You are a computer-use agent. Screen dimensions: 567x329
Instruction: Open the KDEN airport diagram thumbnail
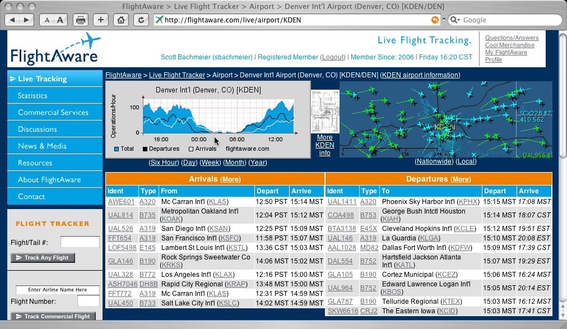325,112
